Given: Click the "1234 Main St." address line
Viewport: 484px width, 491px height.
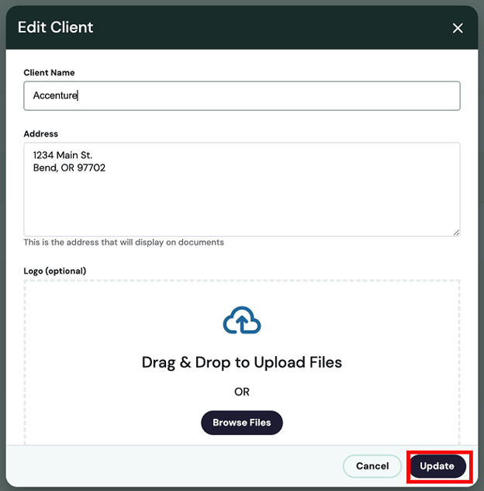Looking at the screenshot, I should click(x=63, y=155).
